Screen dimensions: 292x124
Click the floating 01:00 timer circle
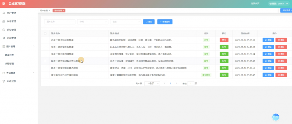276,117
